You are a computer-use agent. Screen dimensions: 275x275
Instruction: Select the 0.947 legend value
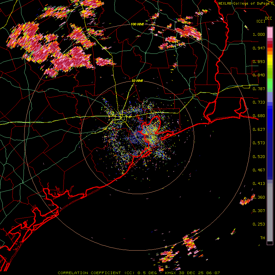(259, 48)
